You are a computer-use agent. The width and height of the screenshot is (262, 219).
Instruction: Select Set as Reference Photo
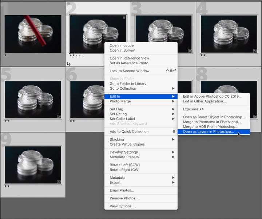pyautogui.click(x=141, y=63)
